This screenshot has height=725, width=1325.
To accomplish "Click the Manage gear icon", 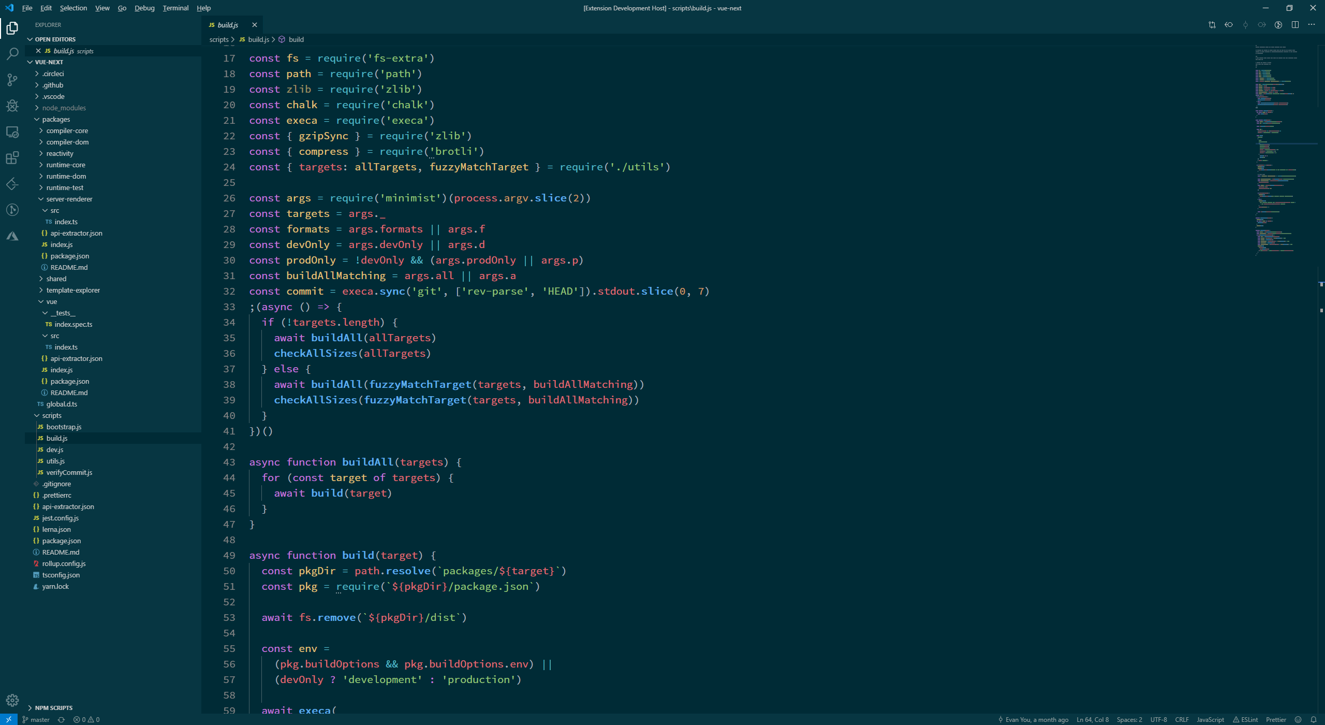I will 12,700.
